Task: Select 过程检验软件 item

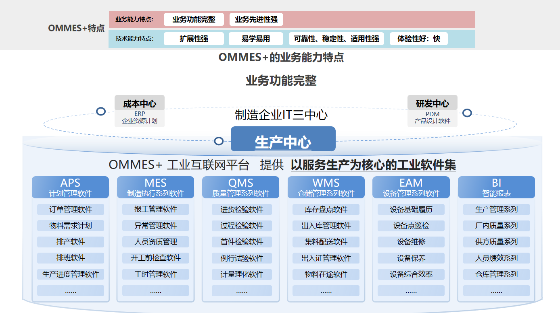Action: 242,225
